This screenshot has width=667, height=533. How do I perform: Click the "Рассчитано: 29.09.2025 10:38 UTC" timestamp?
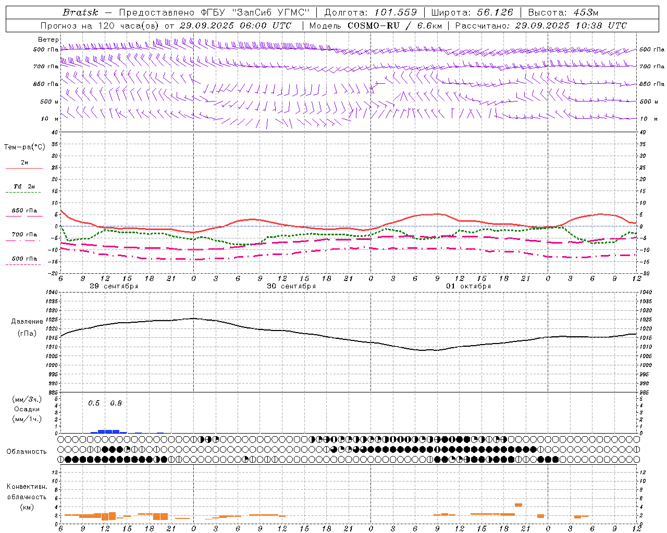pos(541,26)
